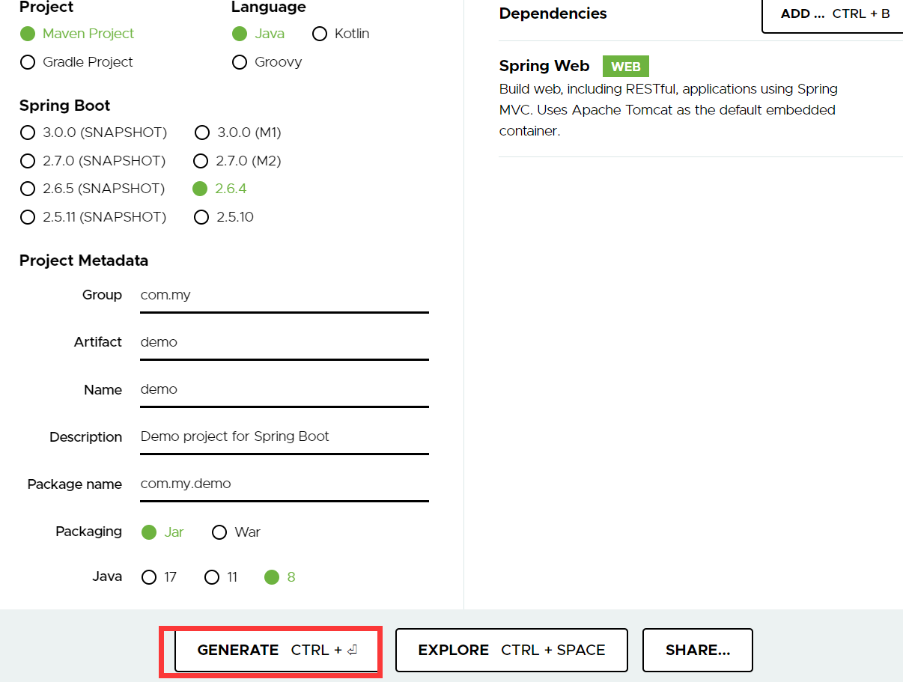Select Spring Boot 3.0.0 (M1)
The width and height of the screenshot is (903, 682).
[x=238, y=133]
